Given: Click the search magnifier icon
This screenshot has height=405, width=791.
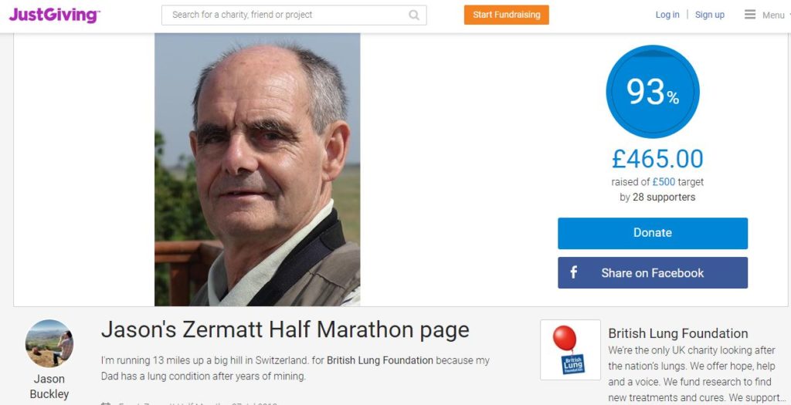Looking at the screenshot, I should pyautogui.click(x=414, y=15).
